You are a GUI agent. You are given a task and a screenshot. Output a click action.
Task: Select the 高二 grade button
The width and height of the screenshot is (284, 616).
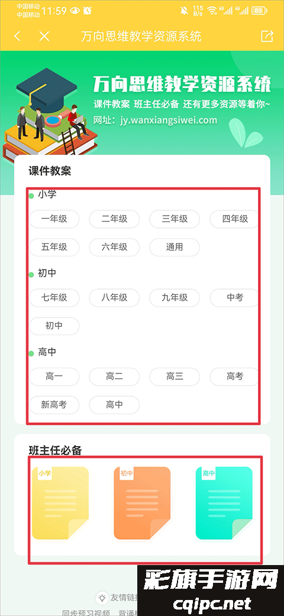114,377
